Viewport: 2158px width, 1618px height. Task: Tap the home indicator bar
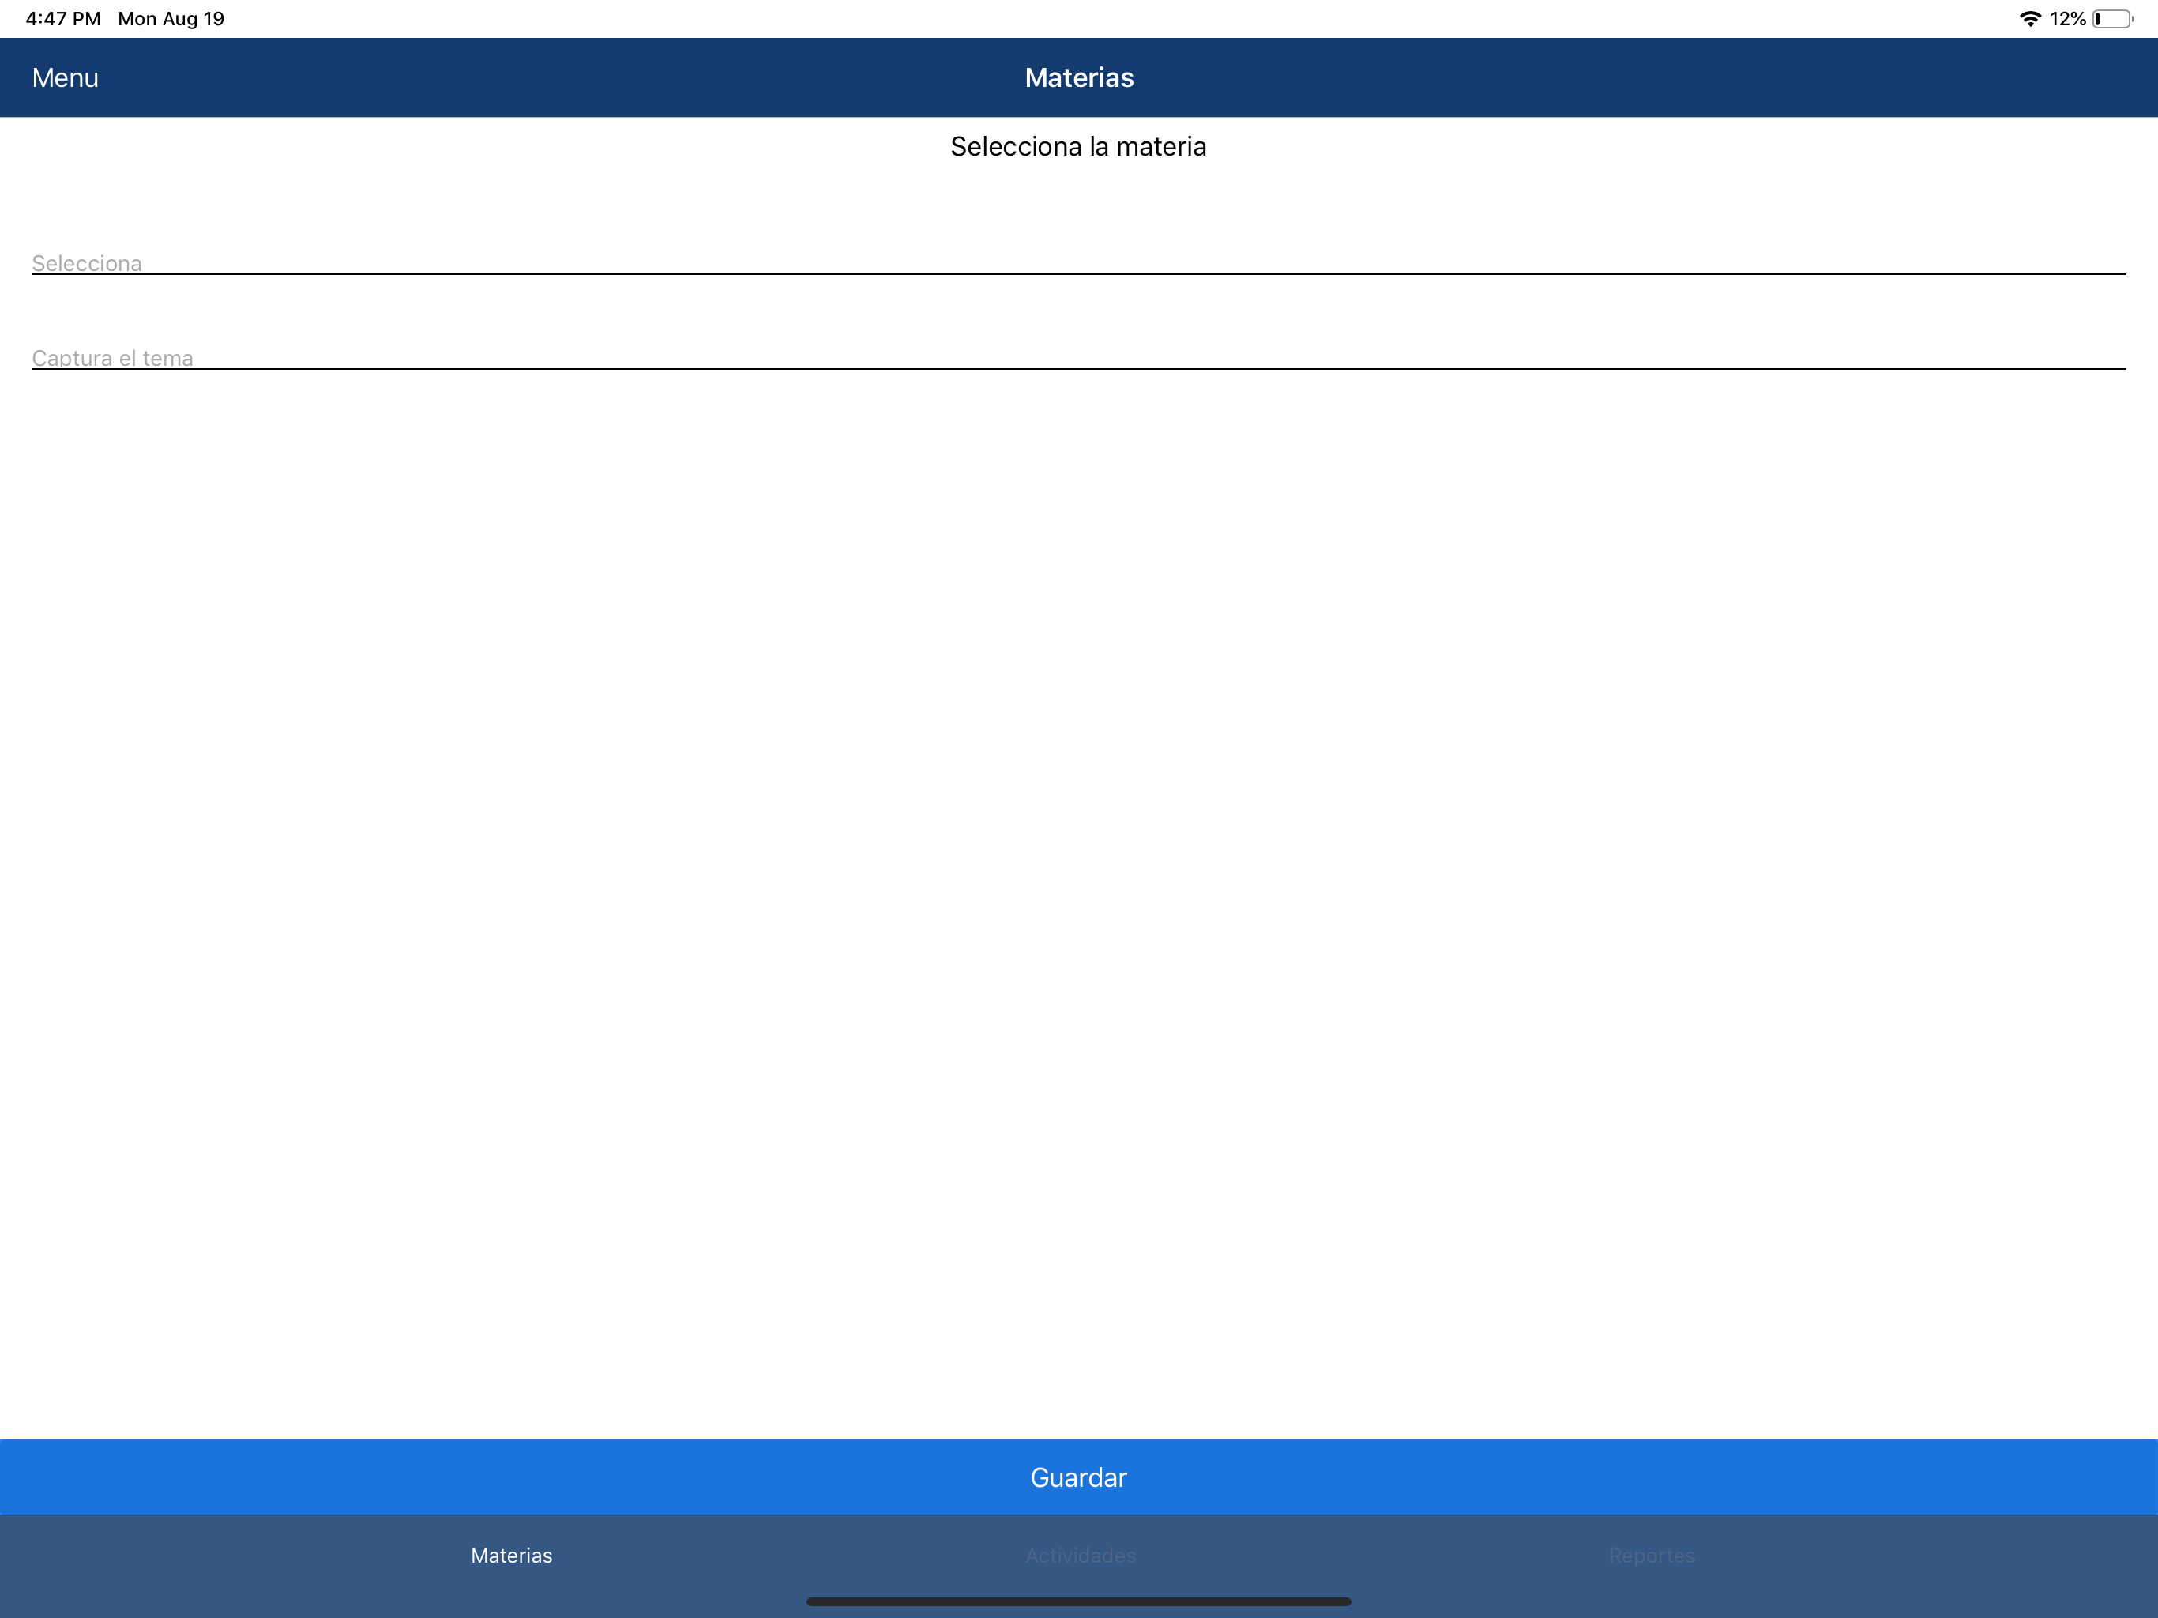pos(1078,1601)
